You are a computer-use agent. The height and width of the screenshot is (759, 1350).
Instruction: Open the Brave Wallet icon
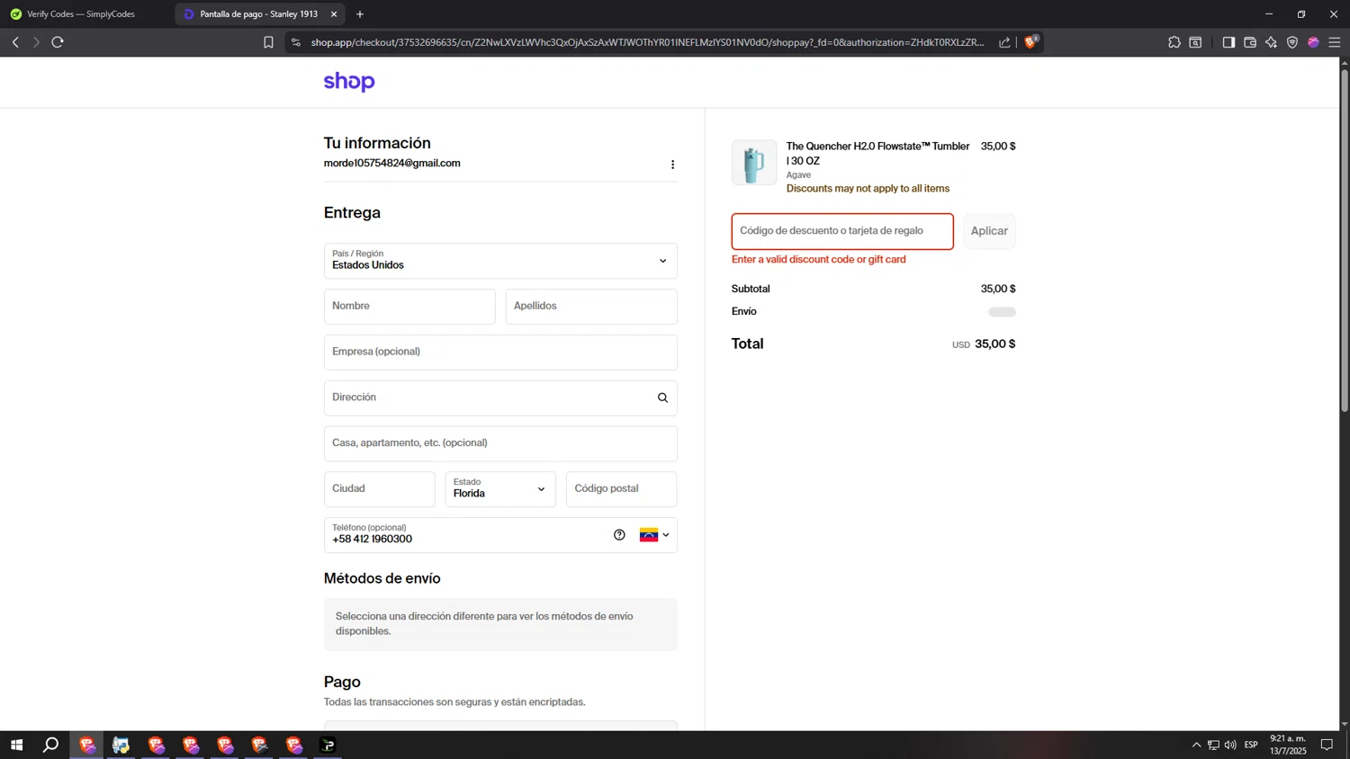1250,42
